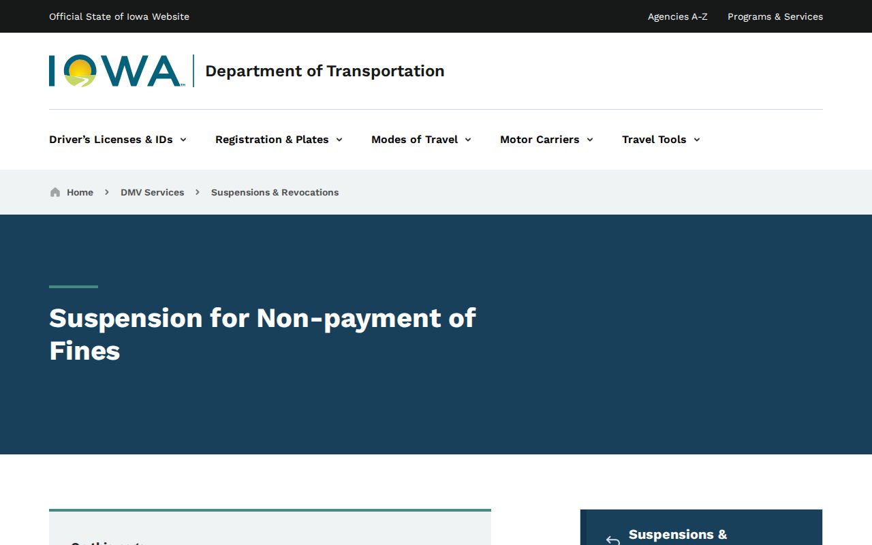Open the Motor Carriers dropdown

pyautogui.click(x=546, y=140)
